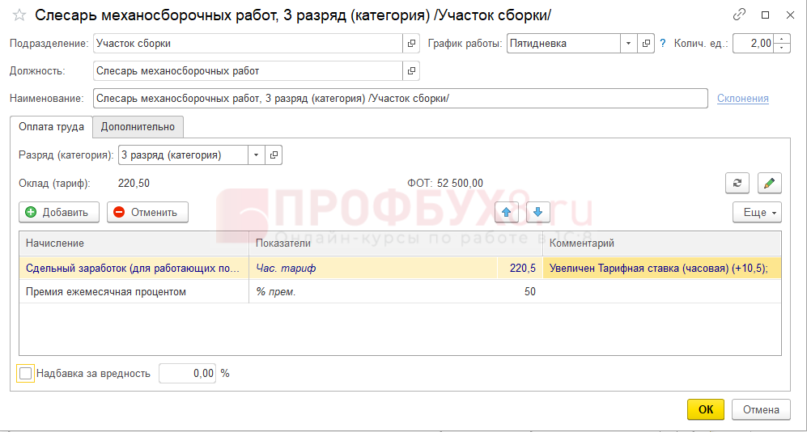Click Добавить accrual button
This screenshot has width=807, height=432.
[59, 212]
